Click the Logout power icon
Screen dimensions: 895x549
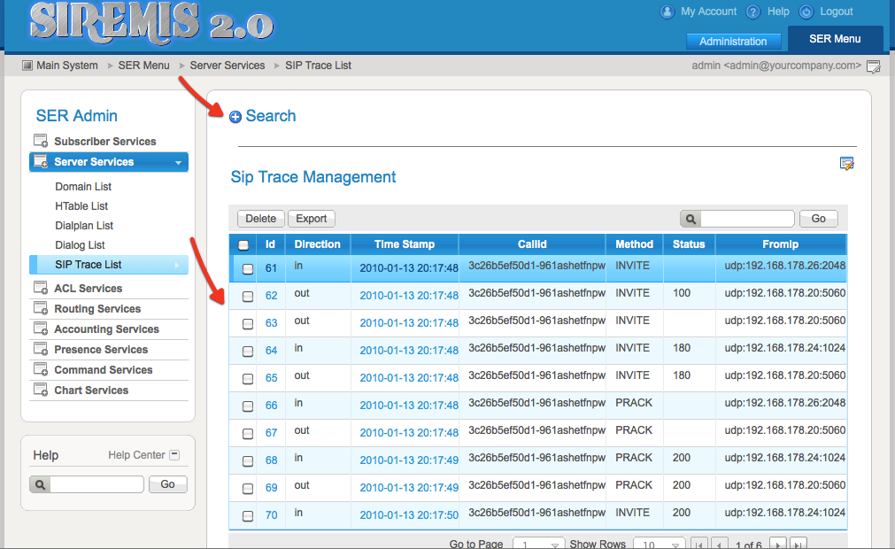(806, 12)
